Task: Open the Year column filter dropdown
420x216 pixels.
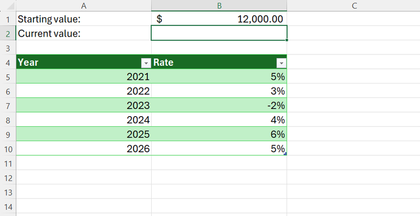Action: (x=146, y=63)
